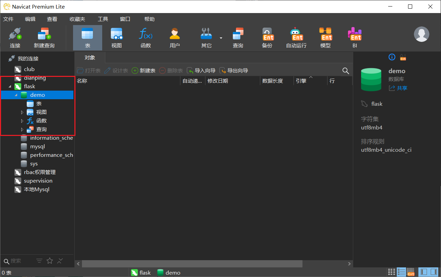Click the search magnifier in object toolbar

point(346,71)
